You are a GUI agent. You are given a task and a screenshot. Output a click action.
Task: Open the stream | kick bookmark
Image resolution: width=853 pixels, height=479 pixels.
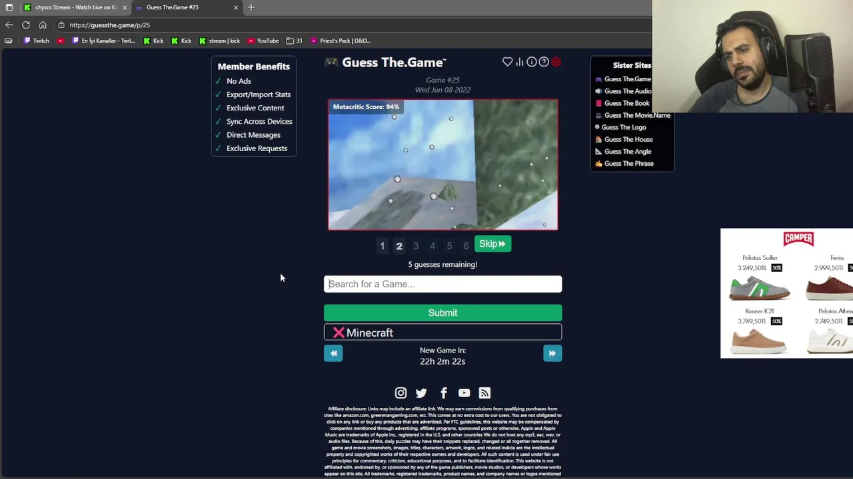pyautogui.click(x=219, y=41)
